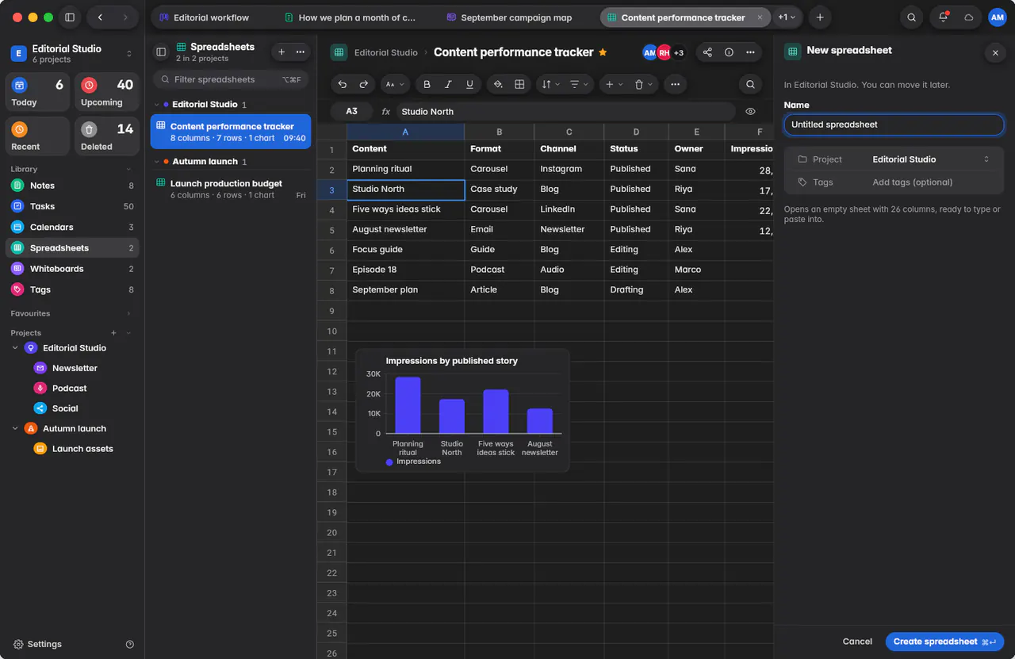The width and height of the screenshot is (1015, 659).
Task: Open the Calendars library section
Action: pyautogui.click(x=72, y=227)
